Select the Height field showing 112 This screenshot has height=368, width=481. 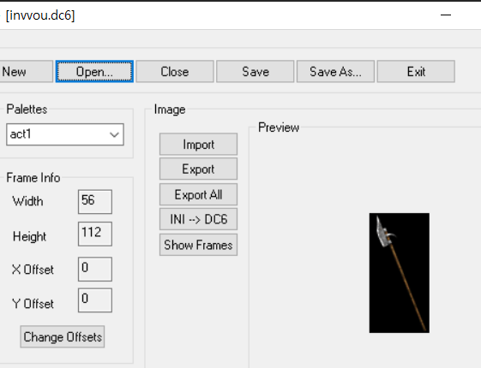[95, 234]
